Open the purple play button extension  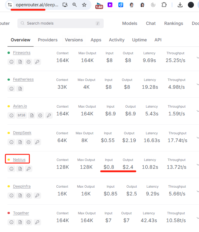(110, 5)
